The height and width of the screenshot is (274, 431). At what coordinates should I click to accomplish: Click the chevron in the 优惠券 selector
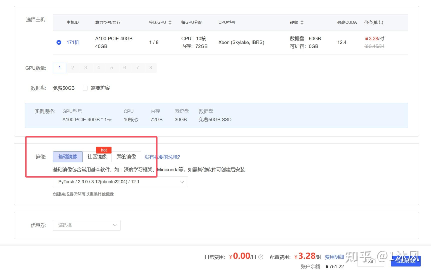[115, 225]
